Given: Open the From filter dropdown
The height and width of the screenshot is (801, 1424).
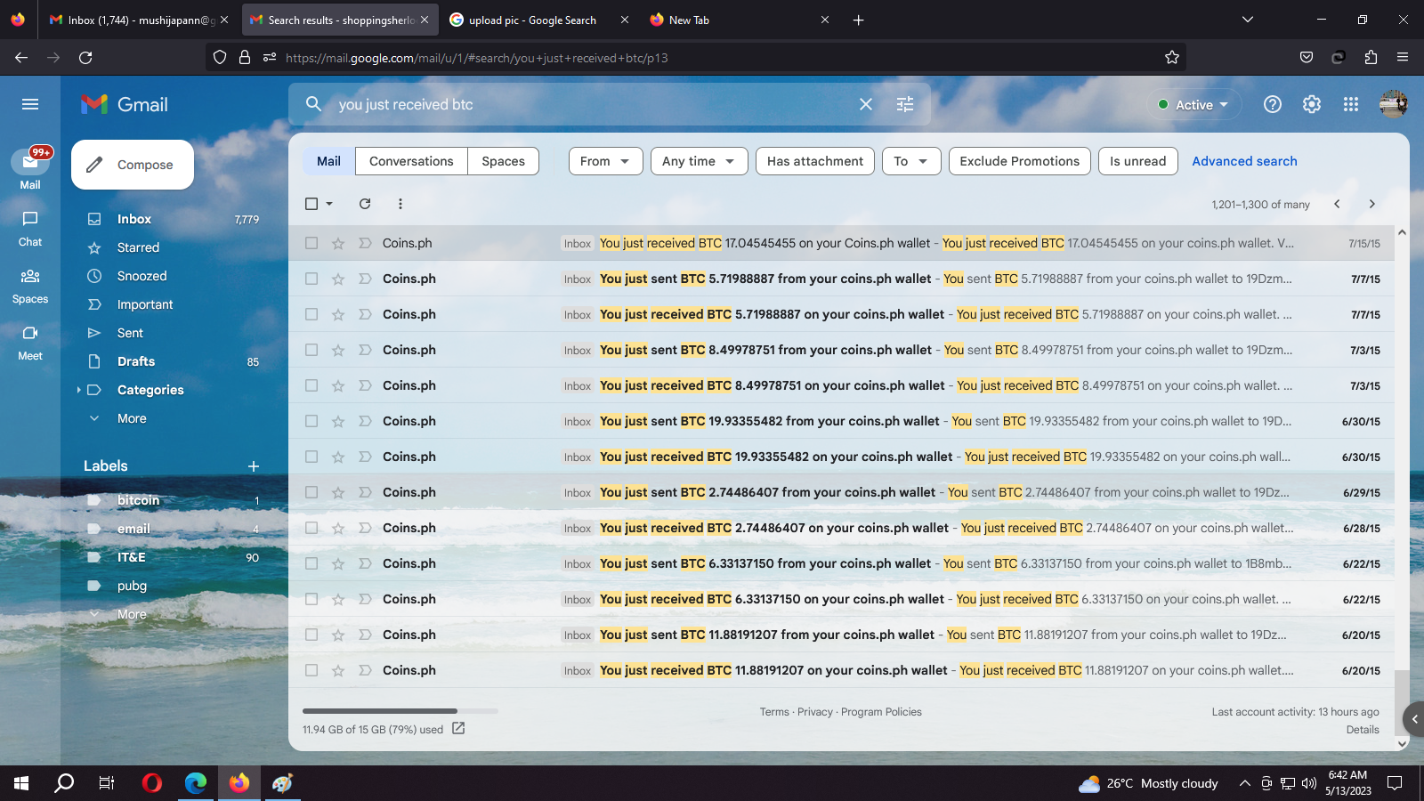Looking at the screenshot, I should point(605,161).
